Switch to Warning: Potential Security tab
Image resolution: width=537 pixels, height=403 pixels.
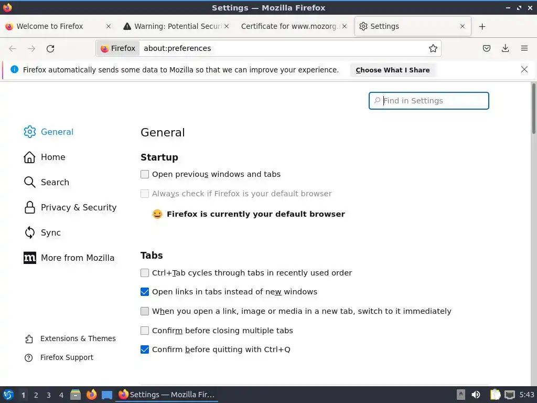175,26
